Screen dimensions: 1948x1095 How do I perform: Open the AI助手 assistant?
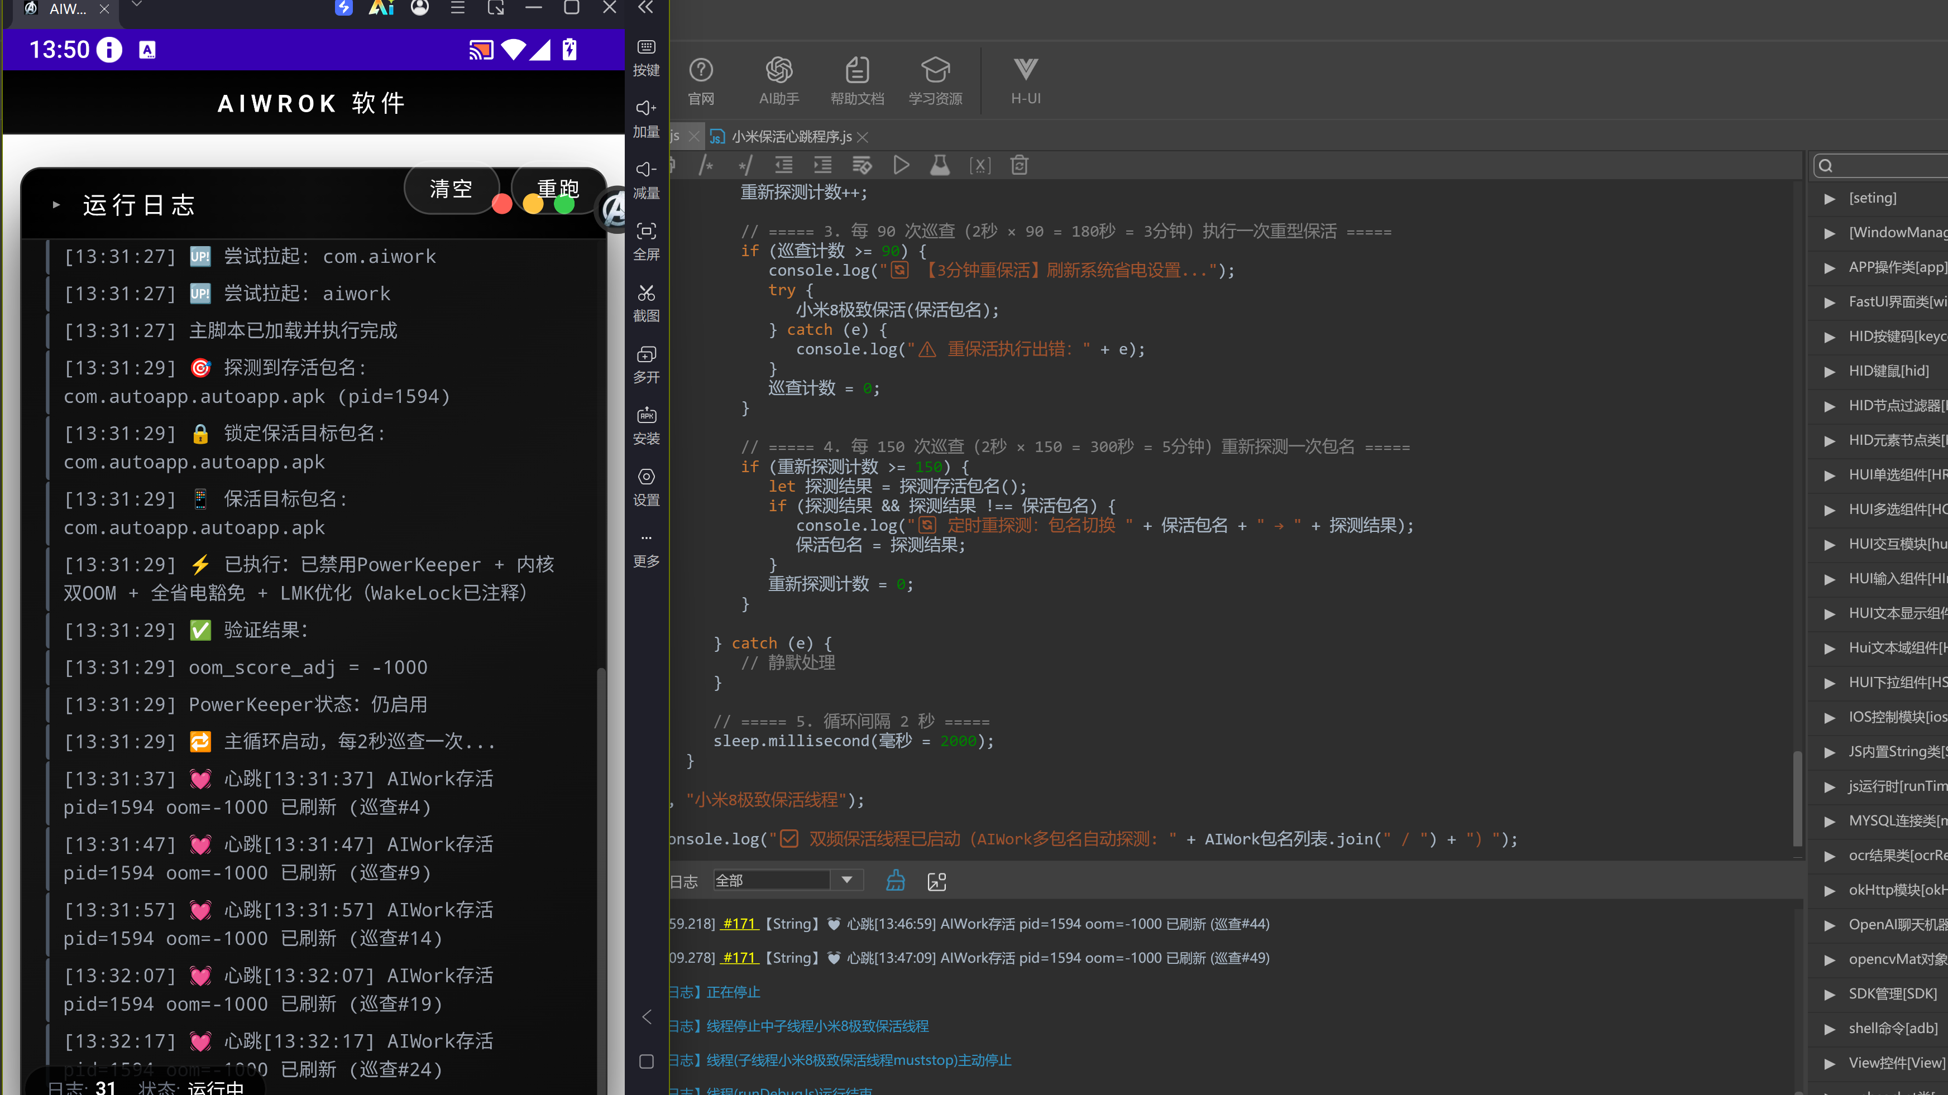tap(779, 81)
